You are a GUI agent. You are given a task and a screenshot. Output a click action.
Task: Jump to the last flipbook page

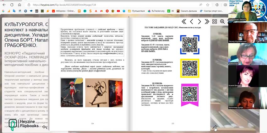(207, 21)
